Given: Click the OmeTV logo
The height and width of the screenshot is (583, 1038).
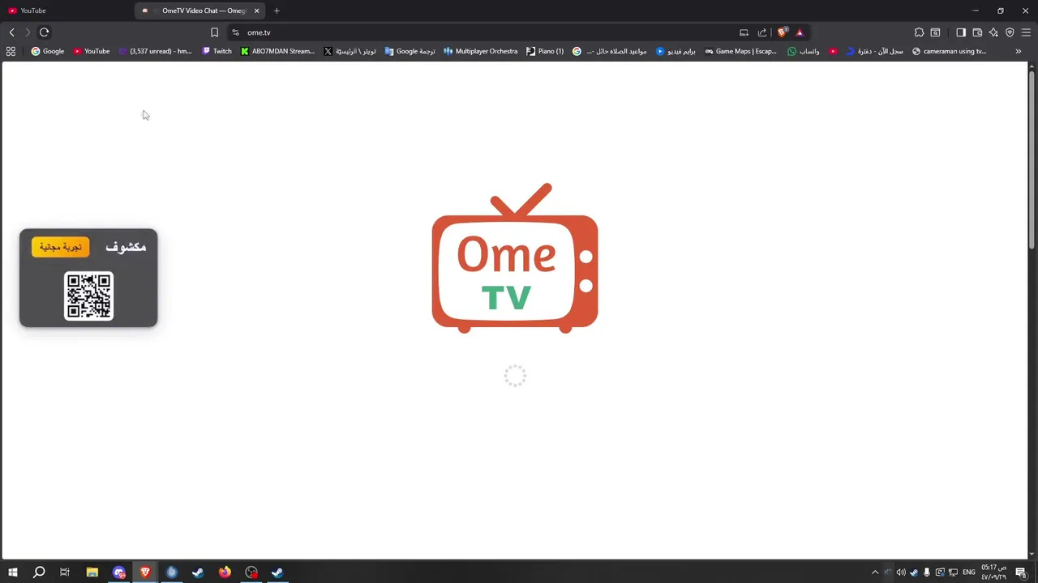Looking at the screenshot, I should [x=515, y=258].
